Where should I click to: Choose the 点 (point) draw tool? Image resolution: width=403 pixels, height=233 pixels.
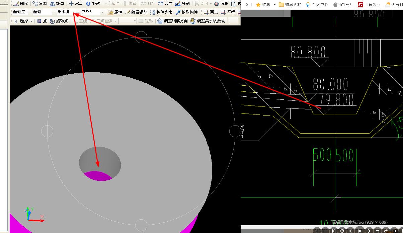click(x=42, y=21)
